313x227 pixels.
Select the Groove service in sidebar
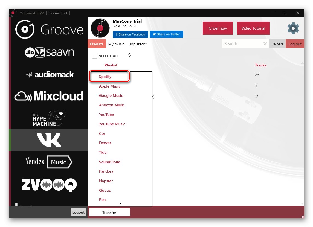pyautogui.click(x=49, y=29)
